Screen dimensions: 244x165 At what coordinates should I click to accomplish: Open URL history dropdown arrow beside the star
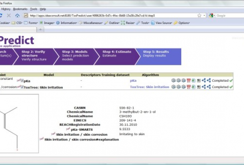point(204,15)
